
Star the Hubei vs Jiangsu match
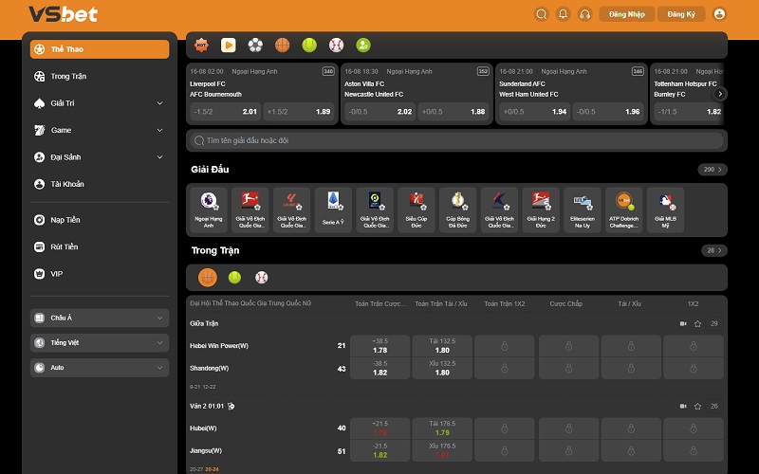pos(697,407)
